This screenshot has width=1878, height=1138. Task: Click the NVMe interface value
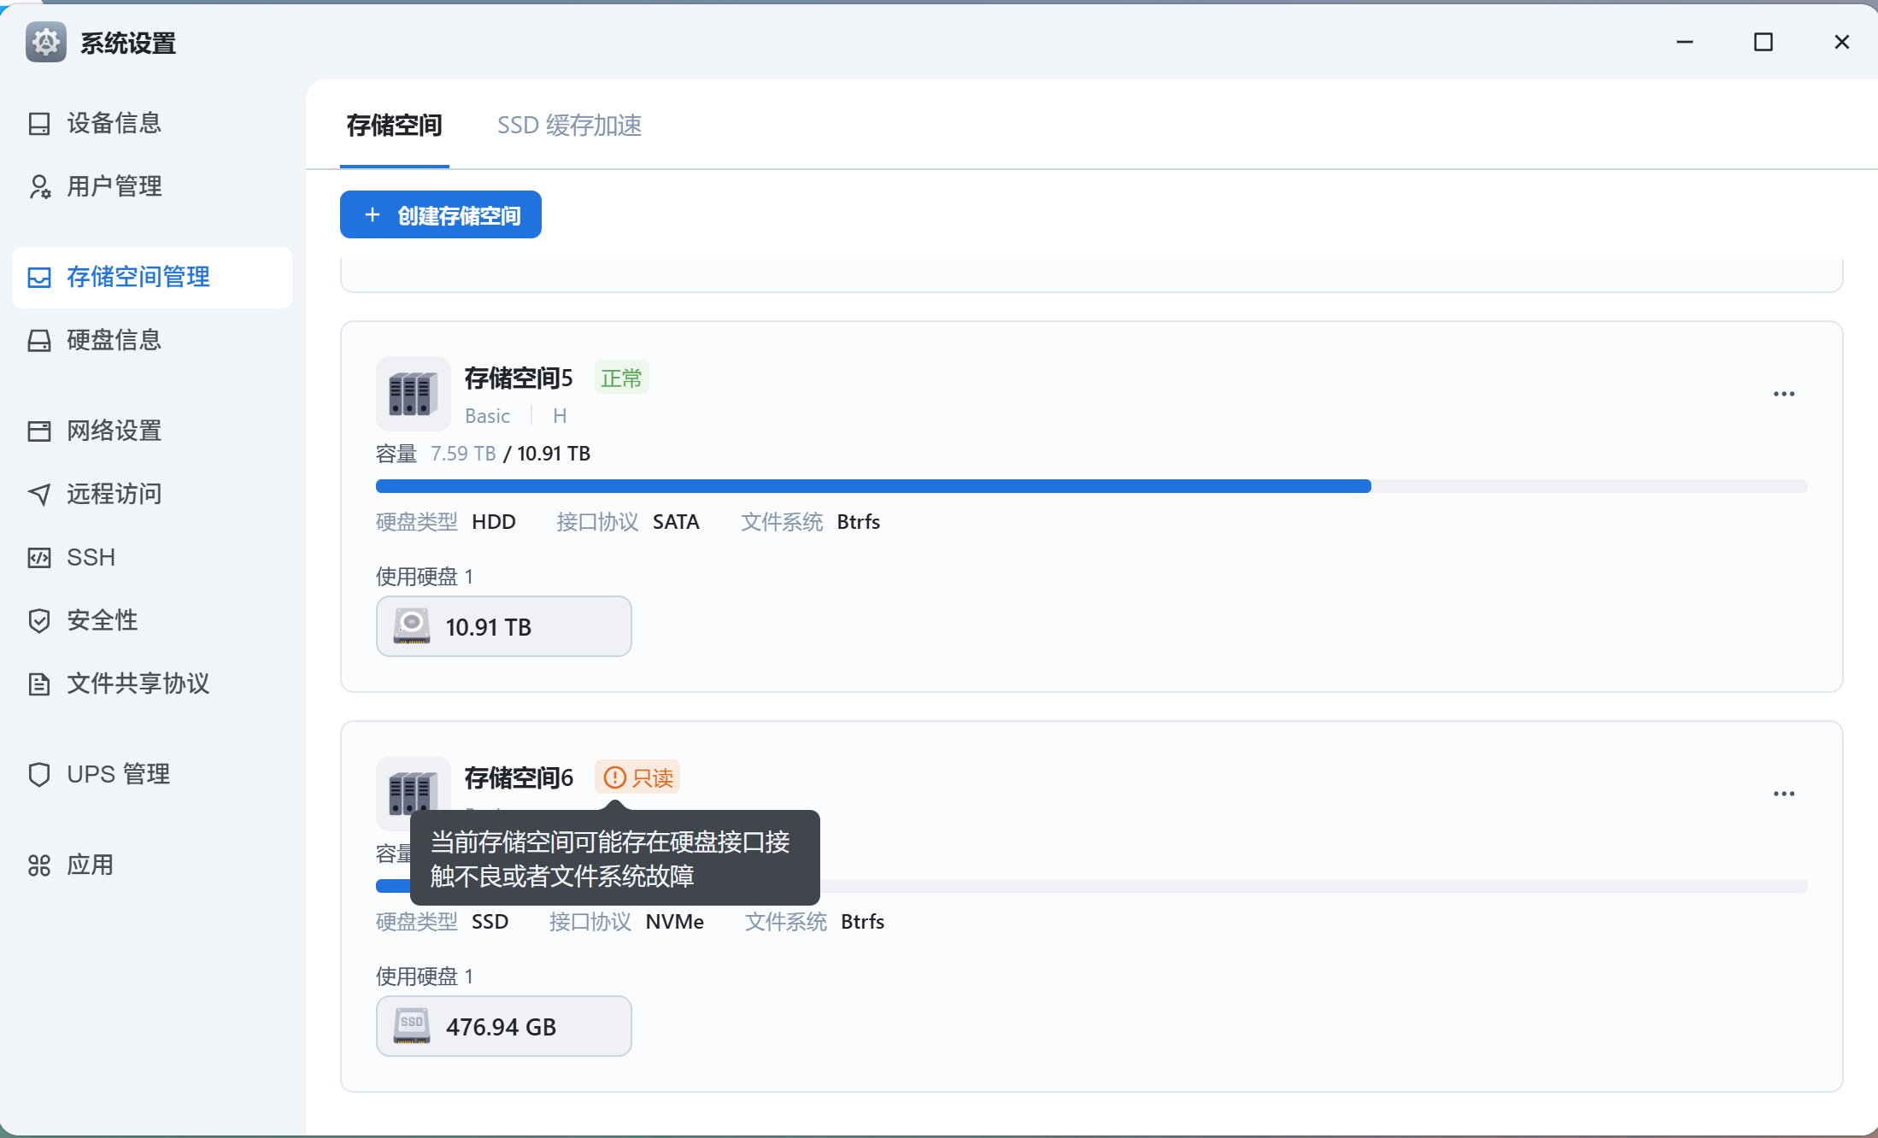[x=674, y=922]
